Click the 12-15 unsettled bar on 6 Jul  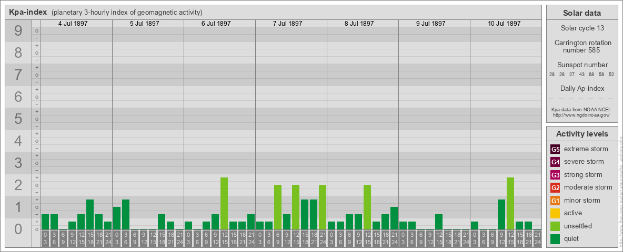click(224, 204)
